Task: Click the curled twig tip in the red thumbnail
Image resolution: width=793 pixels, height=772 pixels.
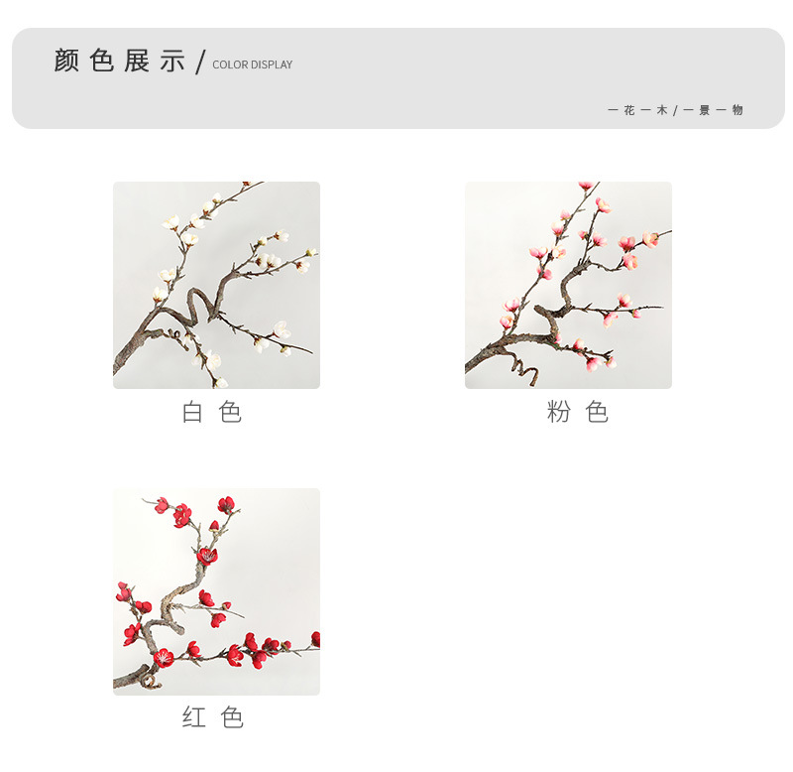Action: [x=150, y=681]
